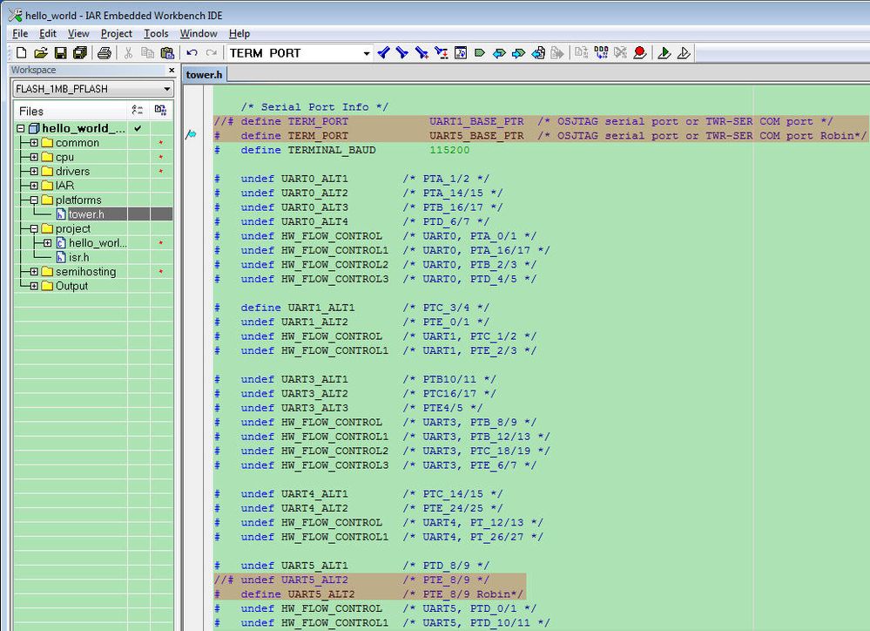Click the Go To line icon
Image resolution: width=870 pixels, height=631 pixels.
(461, 53)
